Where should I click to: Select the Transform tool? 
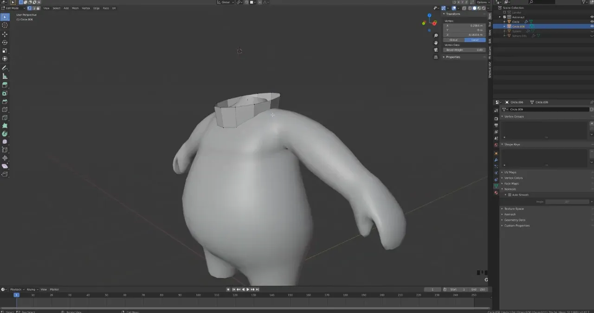(5, 59)
